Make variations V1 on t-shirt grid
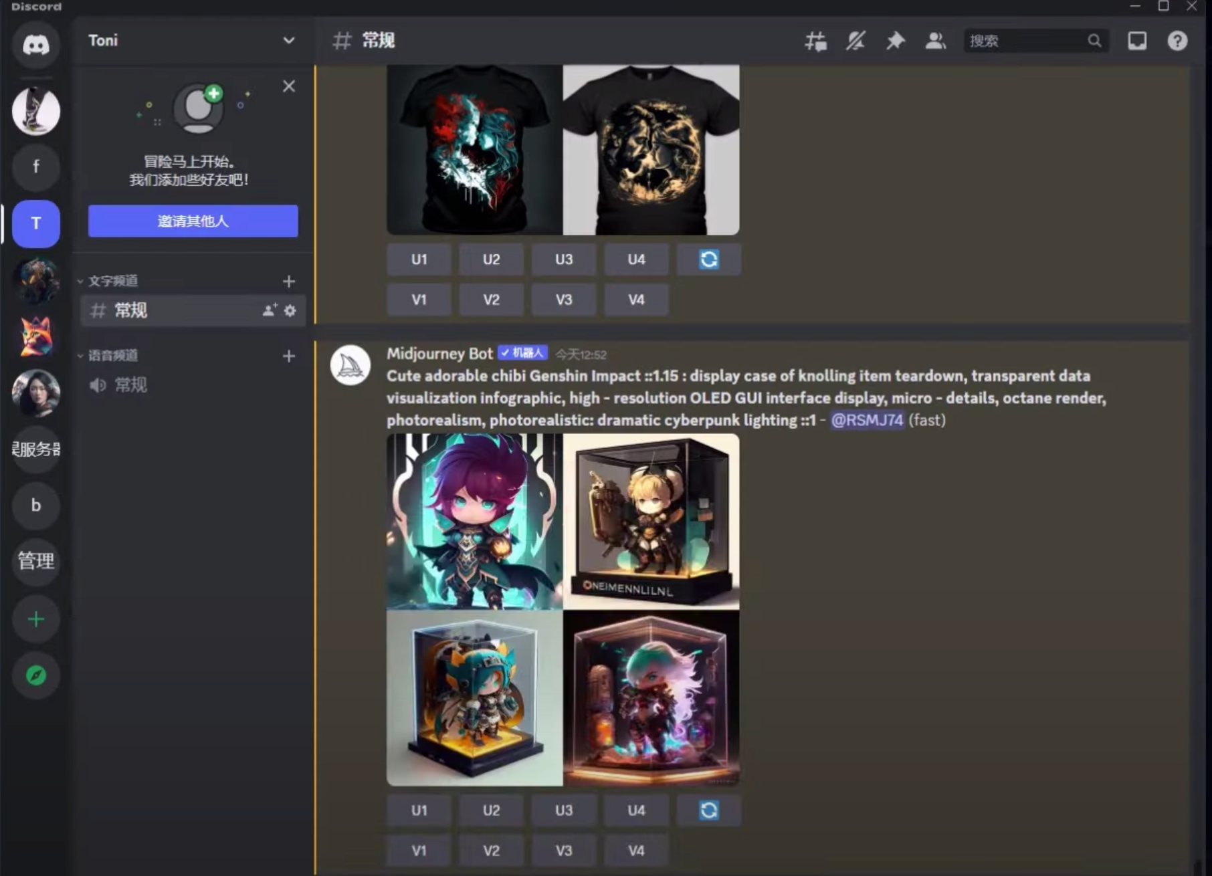The width and height of the screenshot is (1212, 876). (x=419, y=300)
